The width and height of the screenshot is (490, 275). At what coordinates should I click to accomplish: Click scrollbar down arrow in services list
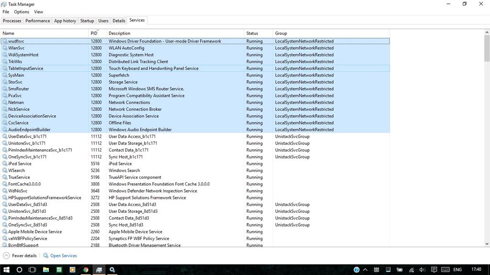coord(487,244)
